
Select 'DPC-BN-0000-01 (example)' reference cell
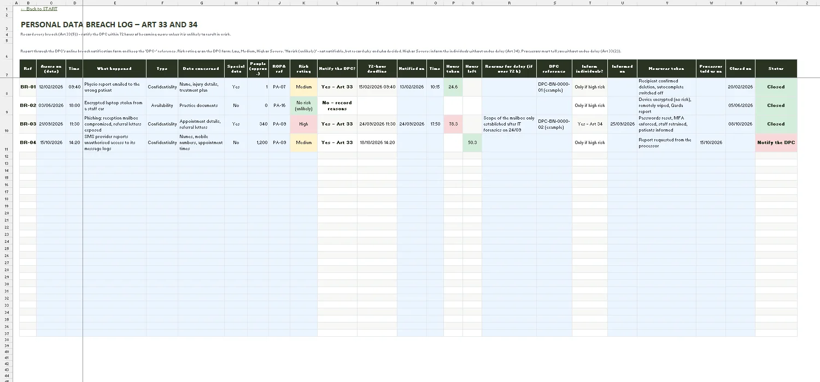pyautogui.click(x=554, y=87)
